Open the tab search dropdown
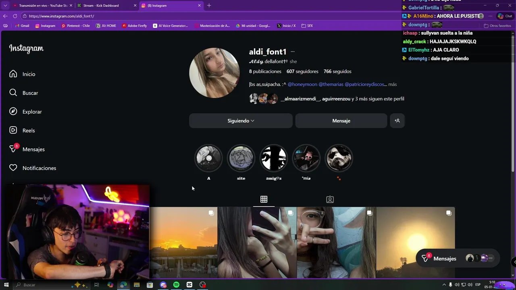Screen dimensions: 516x290 point(5,6)
